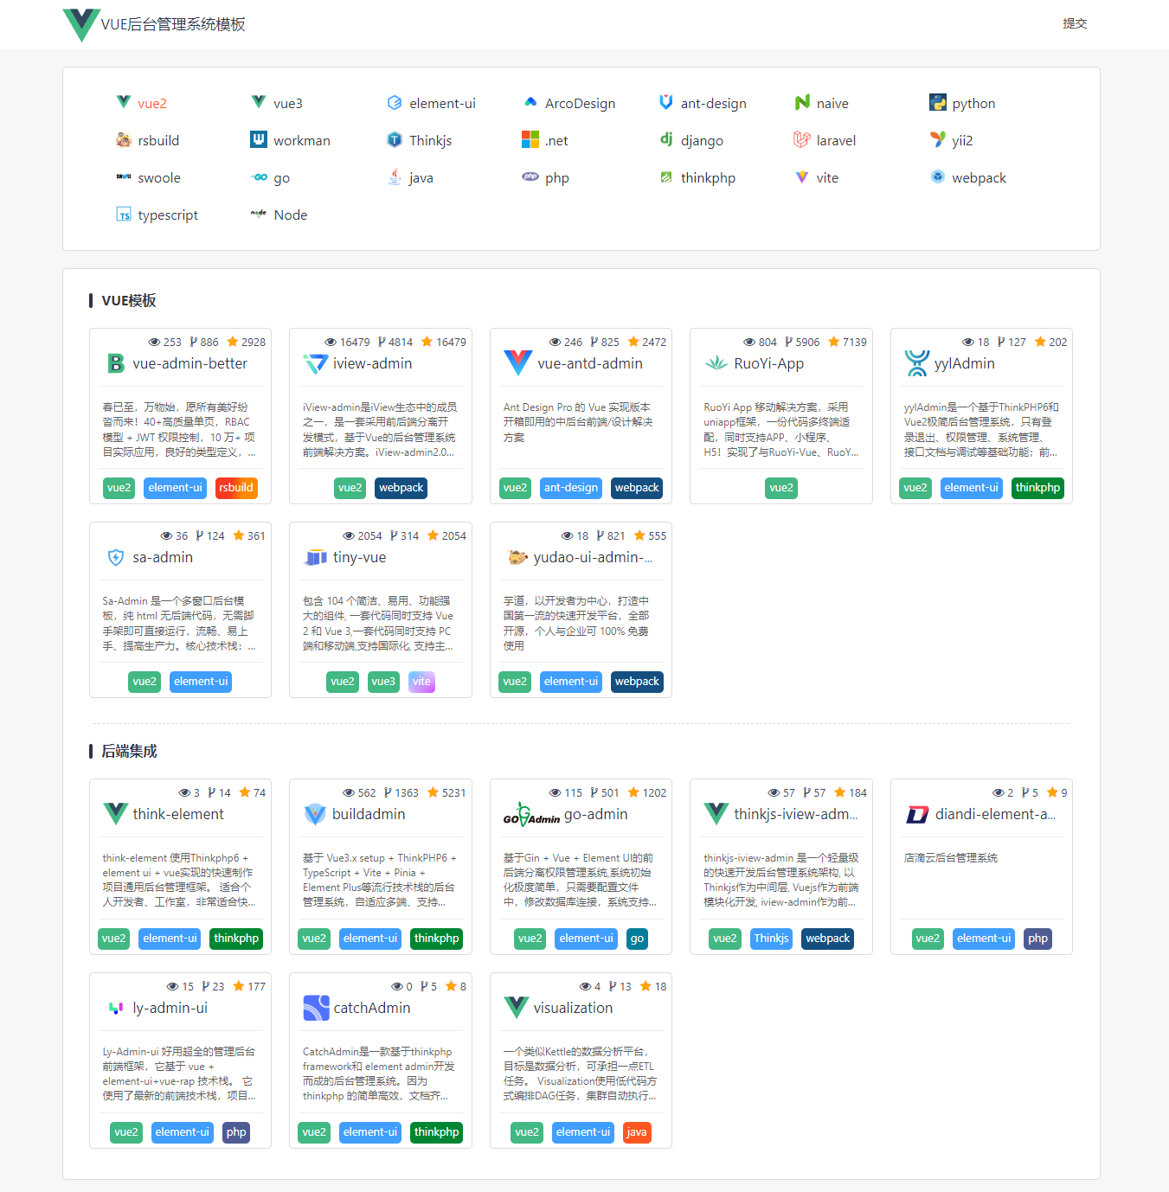
Task: Open the iview-admin project card title
Action: click(373, 363)
